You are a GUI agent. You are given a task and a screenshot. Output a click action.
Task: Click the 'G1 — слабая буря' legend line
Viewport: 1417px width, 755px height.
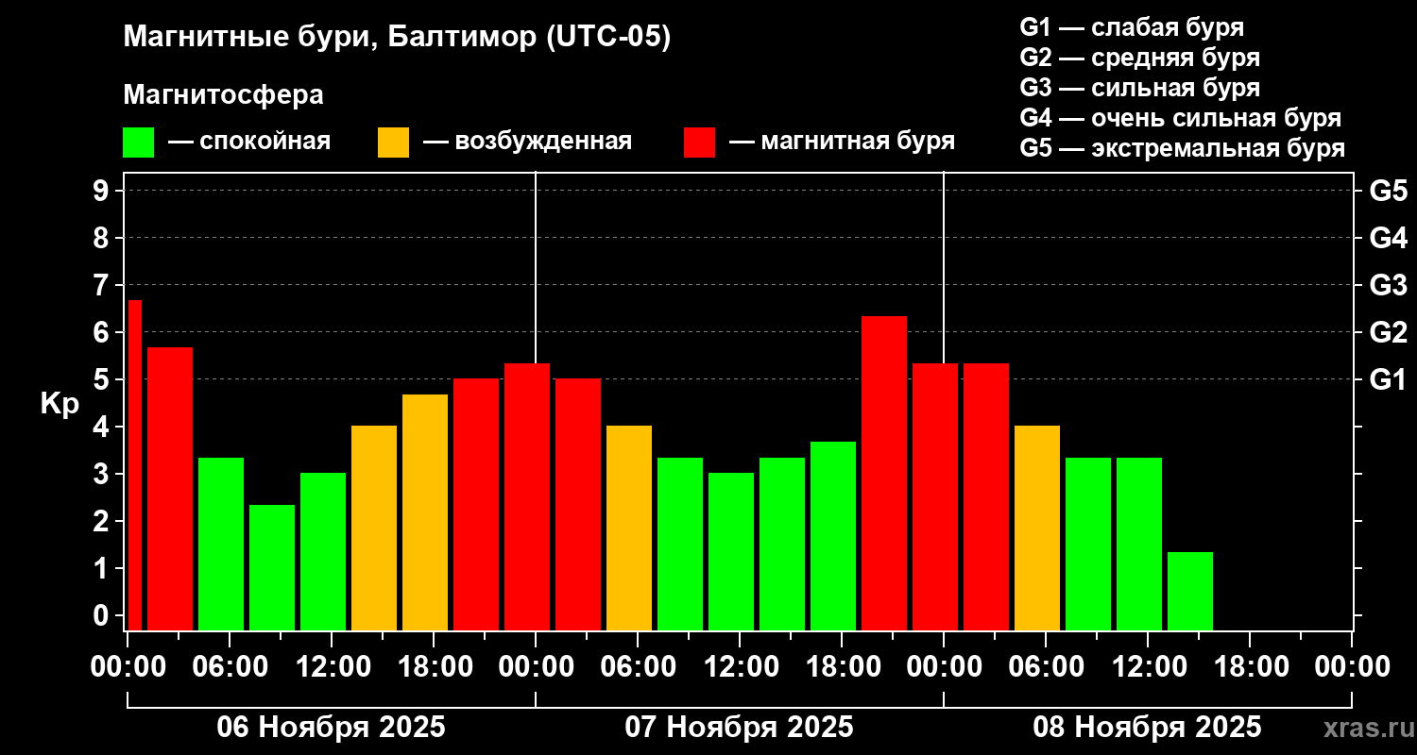pos(1132,27)
